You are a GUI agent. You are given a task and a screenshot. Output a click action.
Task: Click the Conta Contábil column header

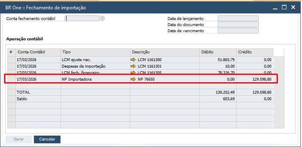tap(38, 52)
